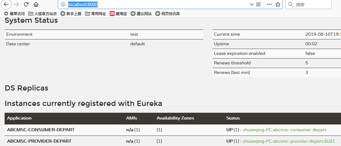Click the Data center value default
The image size is (341, 146).
pyautogui.click(x=137, y=44)
